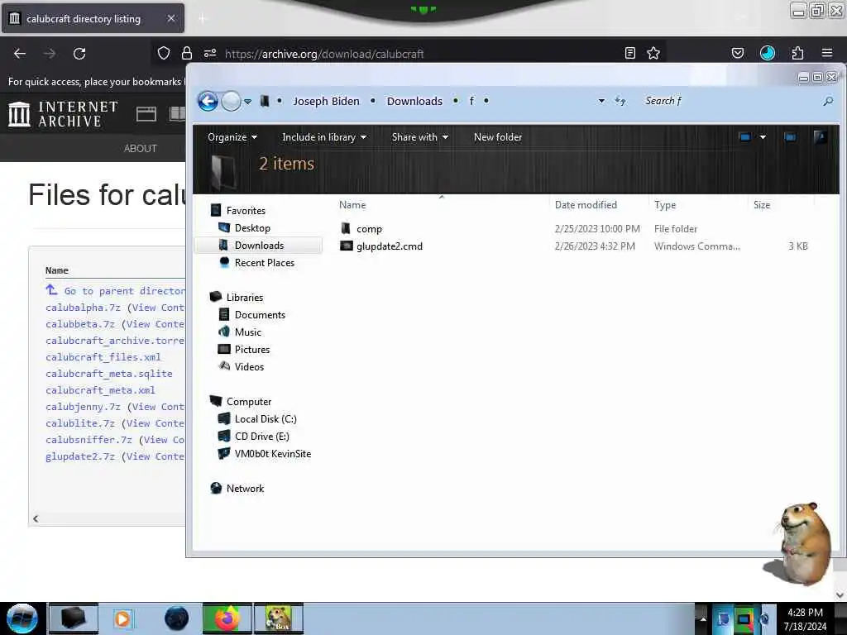Click the shield tracking protection icon in Firefox
The width and height of the screenshot is (847, 635).
164,53
